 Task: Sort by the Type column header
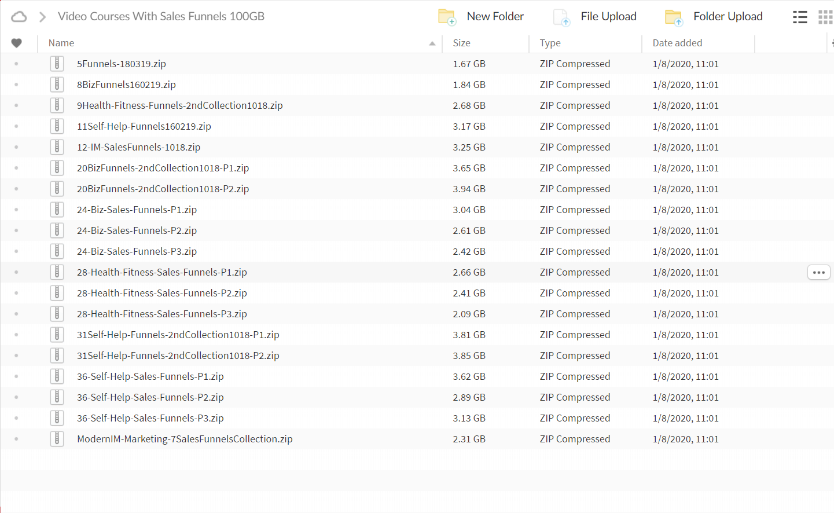550,43
